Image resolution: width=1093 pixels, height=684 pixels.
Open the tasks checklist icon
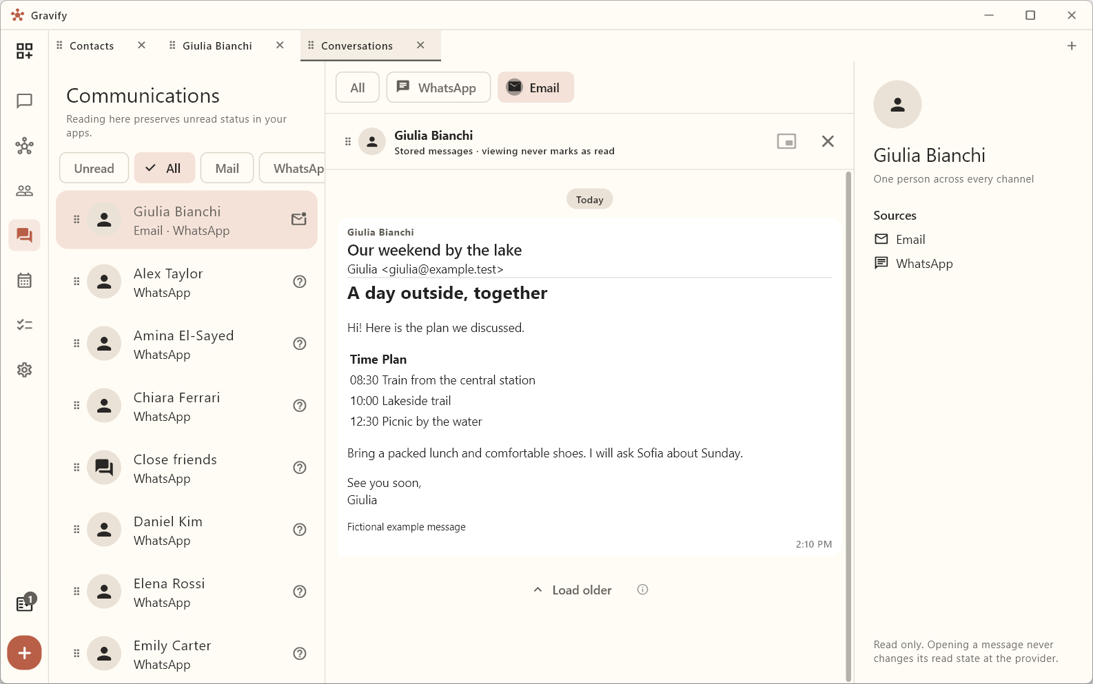[x=24, y=325]
